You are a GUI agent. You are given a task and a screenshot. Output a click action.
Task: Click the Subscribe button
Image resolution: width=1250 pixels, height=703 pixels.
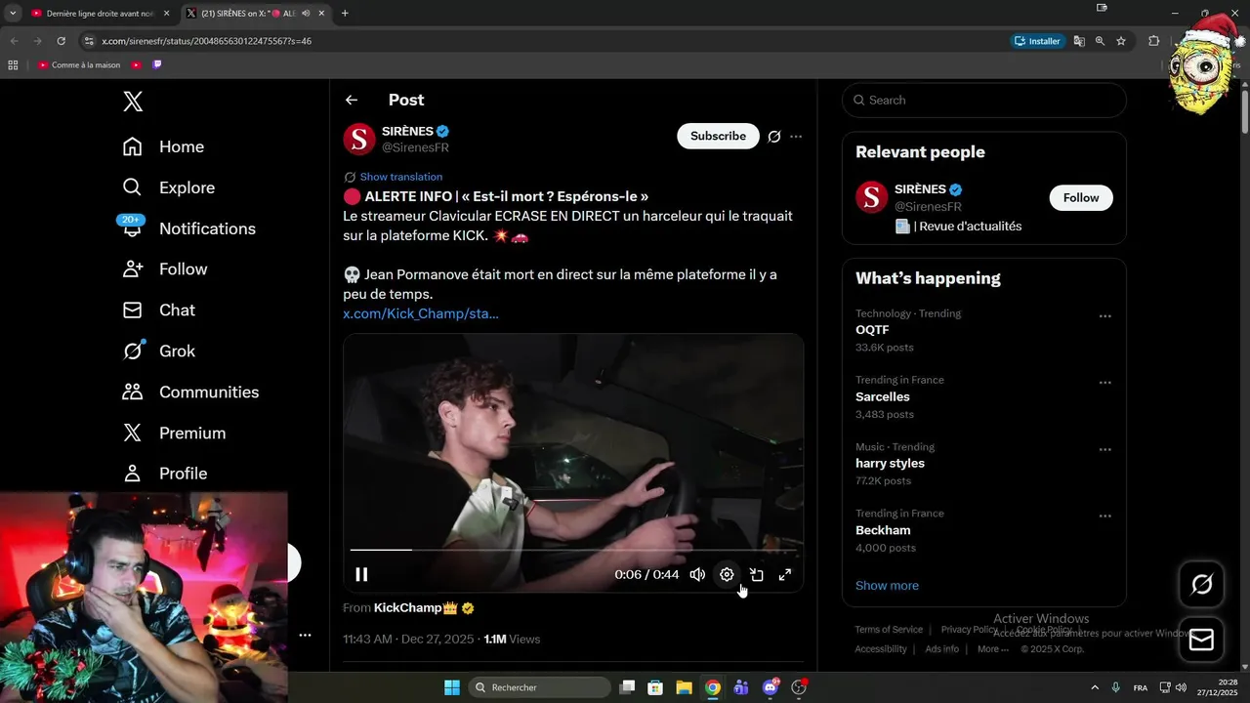pos(718,136)
